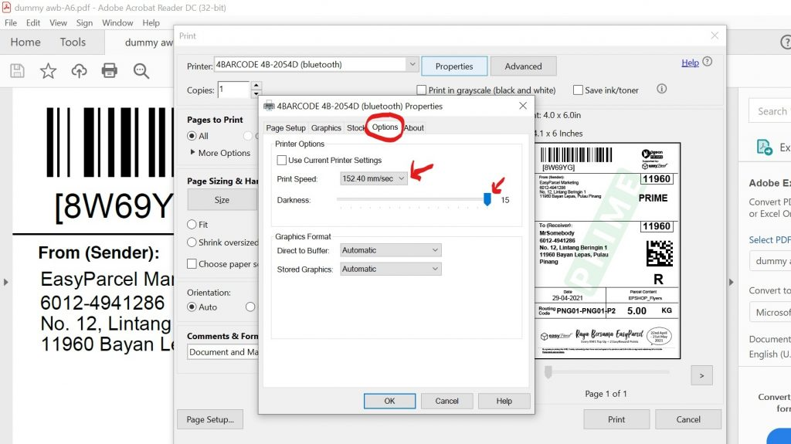Decrease copies with stepper down arrow
Screen dimensions: 791x444
point(256,94)
